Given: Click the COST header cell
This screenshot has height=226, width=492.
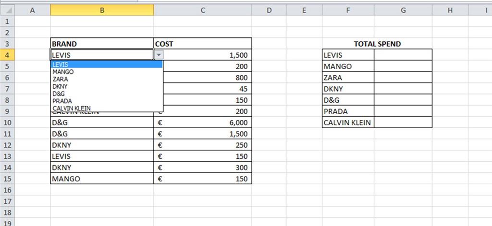Looking at the screenshot, I should coord(203,44).
